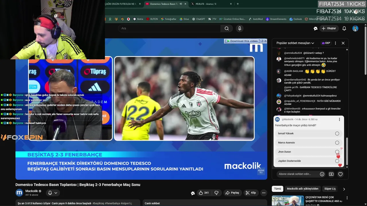Click the Oluştur create button

click(x=329, y=28)
